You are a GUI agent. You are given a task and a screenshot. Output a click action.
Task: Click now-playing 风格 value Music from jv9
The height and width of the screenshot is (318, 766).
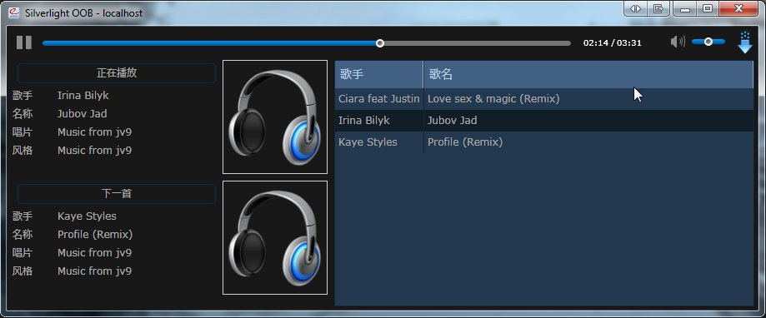click(x=95, y=150)
